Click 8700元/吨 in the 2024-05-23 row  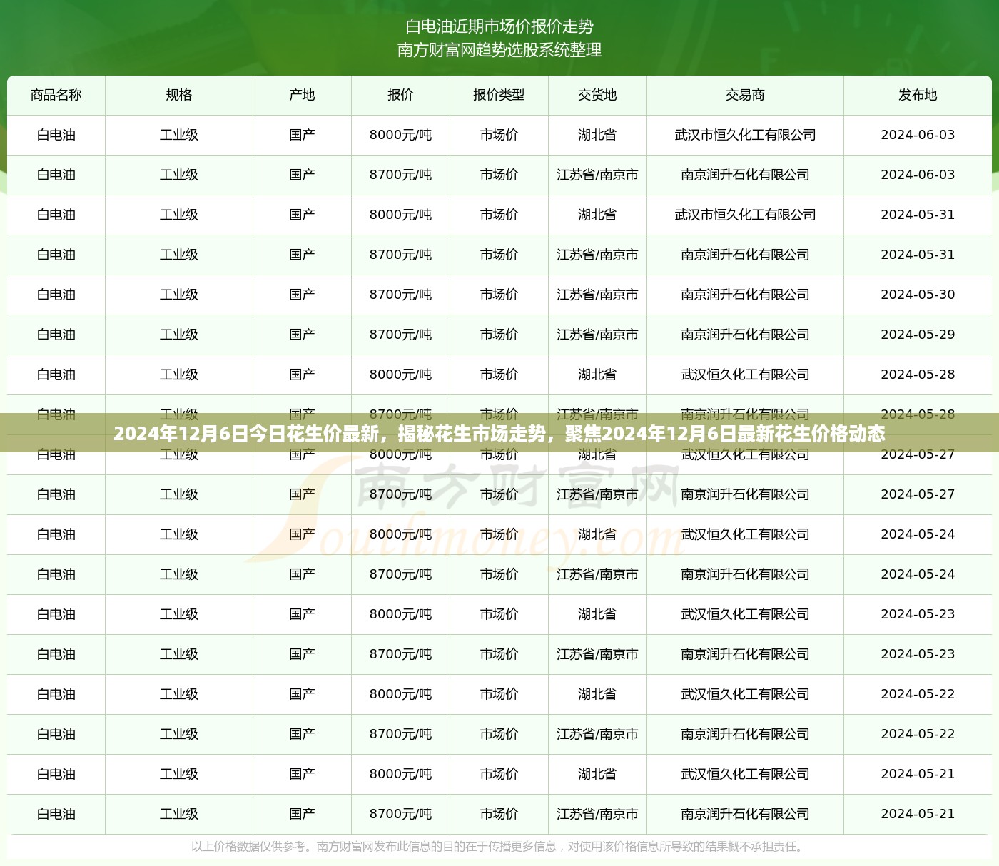pyautogui.click(x=400, y=654)
